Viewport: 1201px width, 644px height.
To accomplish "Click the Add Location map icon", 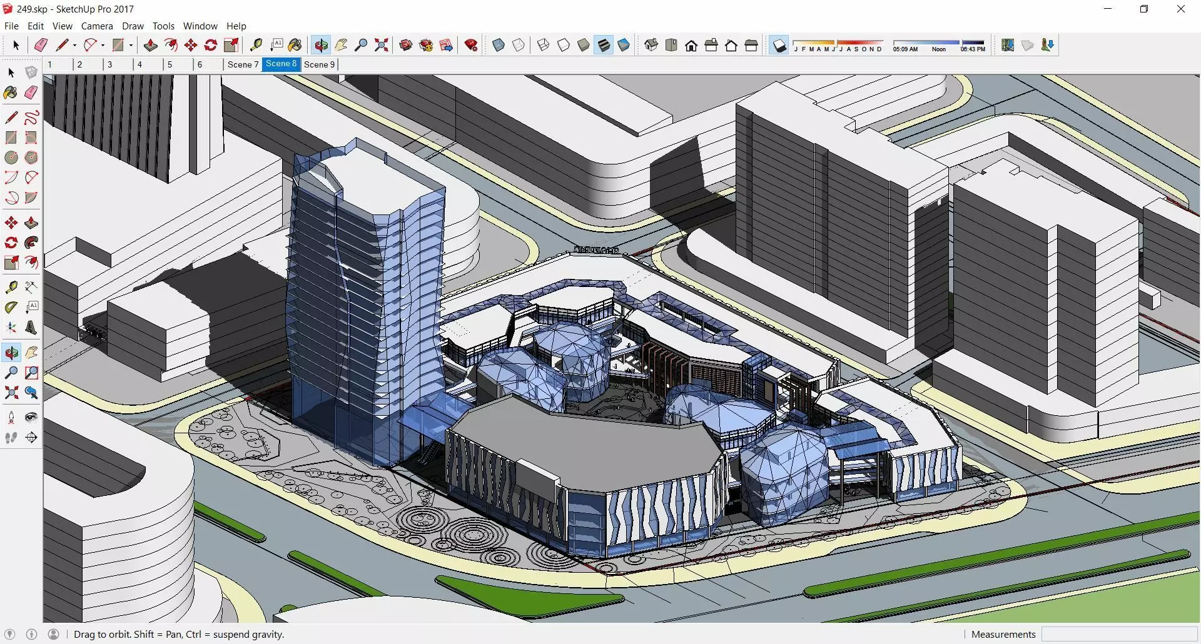I will 1008,45.
